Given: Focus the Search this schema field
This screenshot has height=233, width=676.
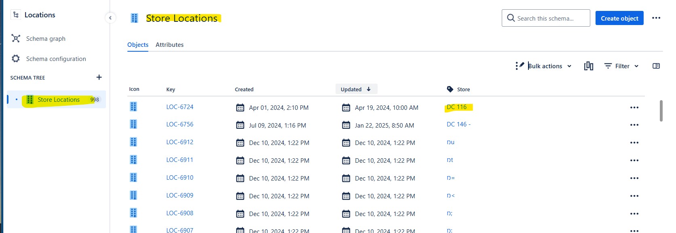Looking at the screenshot, I should point(546,18).
